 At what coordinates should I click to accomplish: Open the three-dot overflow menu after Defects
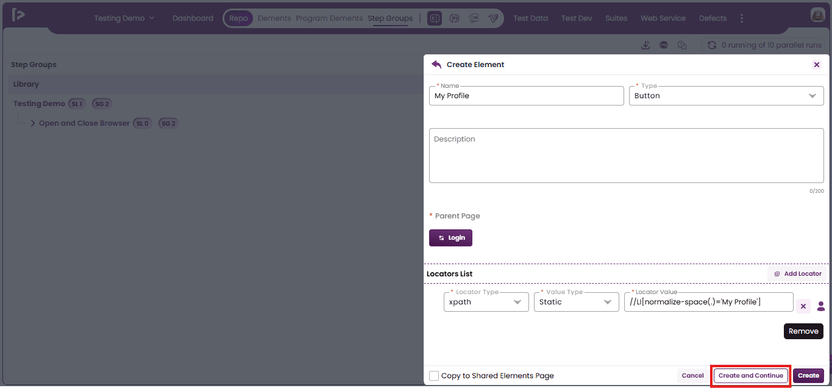click(x=741, y=18)
